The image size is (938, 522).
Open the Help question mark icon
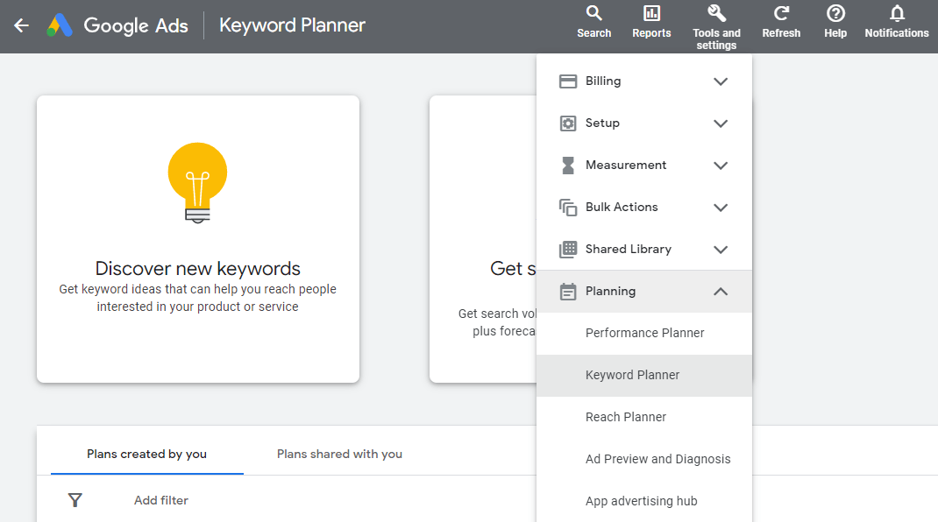pos(835,12)
